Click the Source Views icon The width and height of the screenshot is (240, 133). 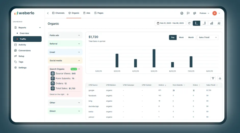(53, 74)
